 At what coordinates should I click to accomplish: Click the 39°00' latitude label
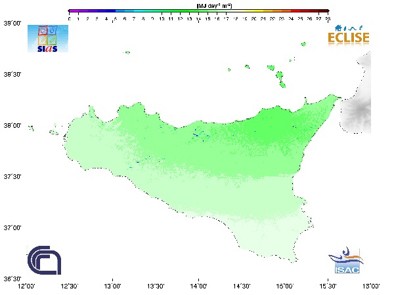[x=12, y=23]
